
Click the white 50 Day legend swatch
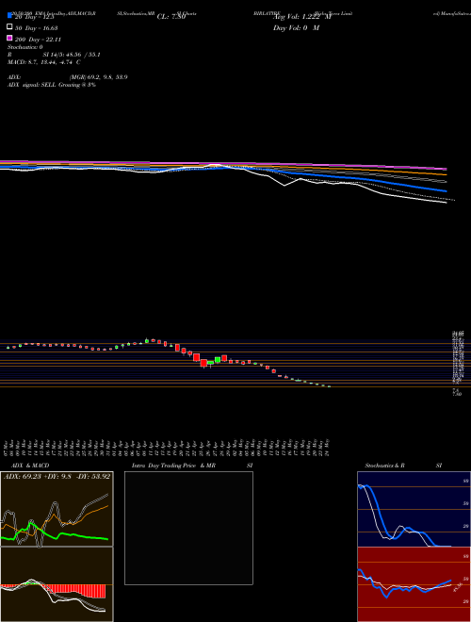[9, 26]
